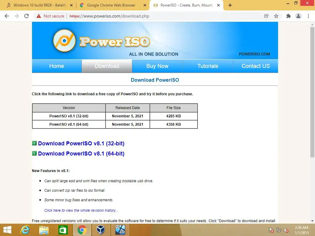Click the POWERISO.COM banner text
315x236 pixels.
coord(254,54)
